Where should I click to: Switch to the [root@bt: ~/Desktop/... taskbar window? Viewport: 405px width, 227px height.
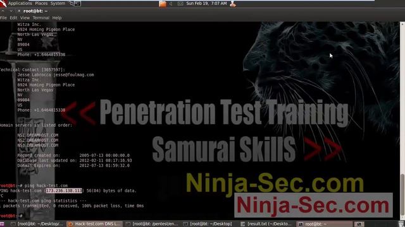pyautogui.click(x=37, y=224)
